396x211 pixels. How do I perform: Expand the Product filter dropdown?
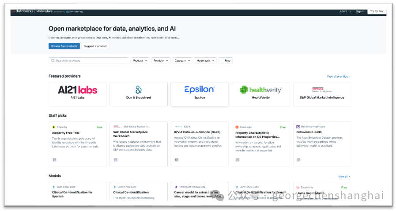[140, 60]
